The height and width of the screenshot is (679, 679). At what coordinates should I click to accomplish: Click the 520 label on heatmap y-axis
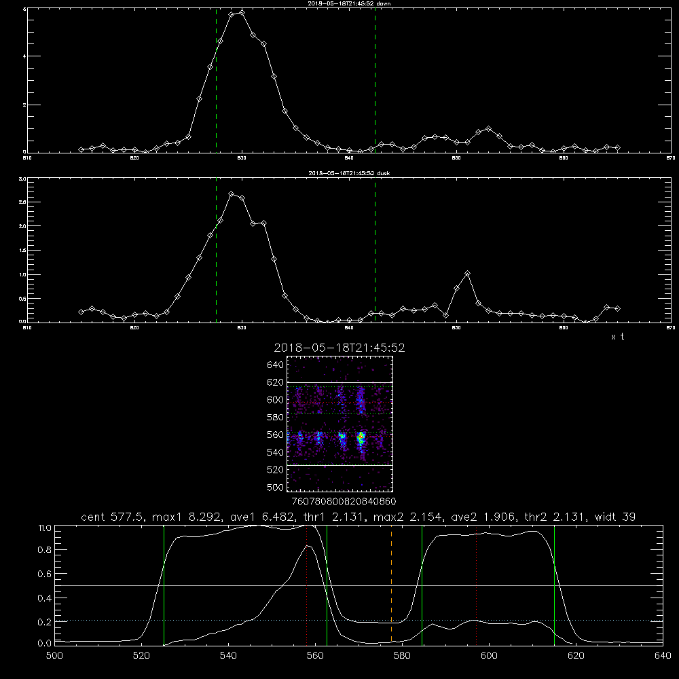[x=276, y=470]
